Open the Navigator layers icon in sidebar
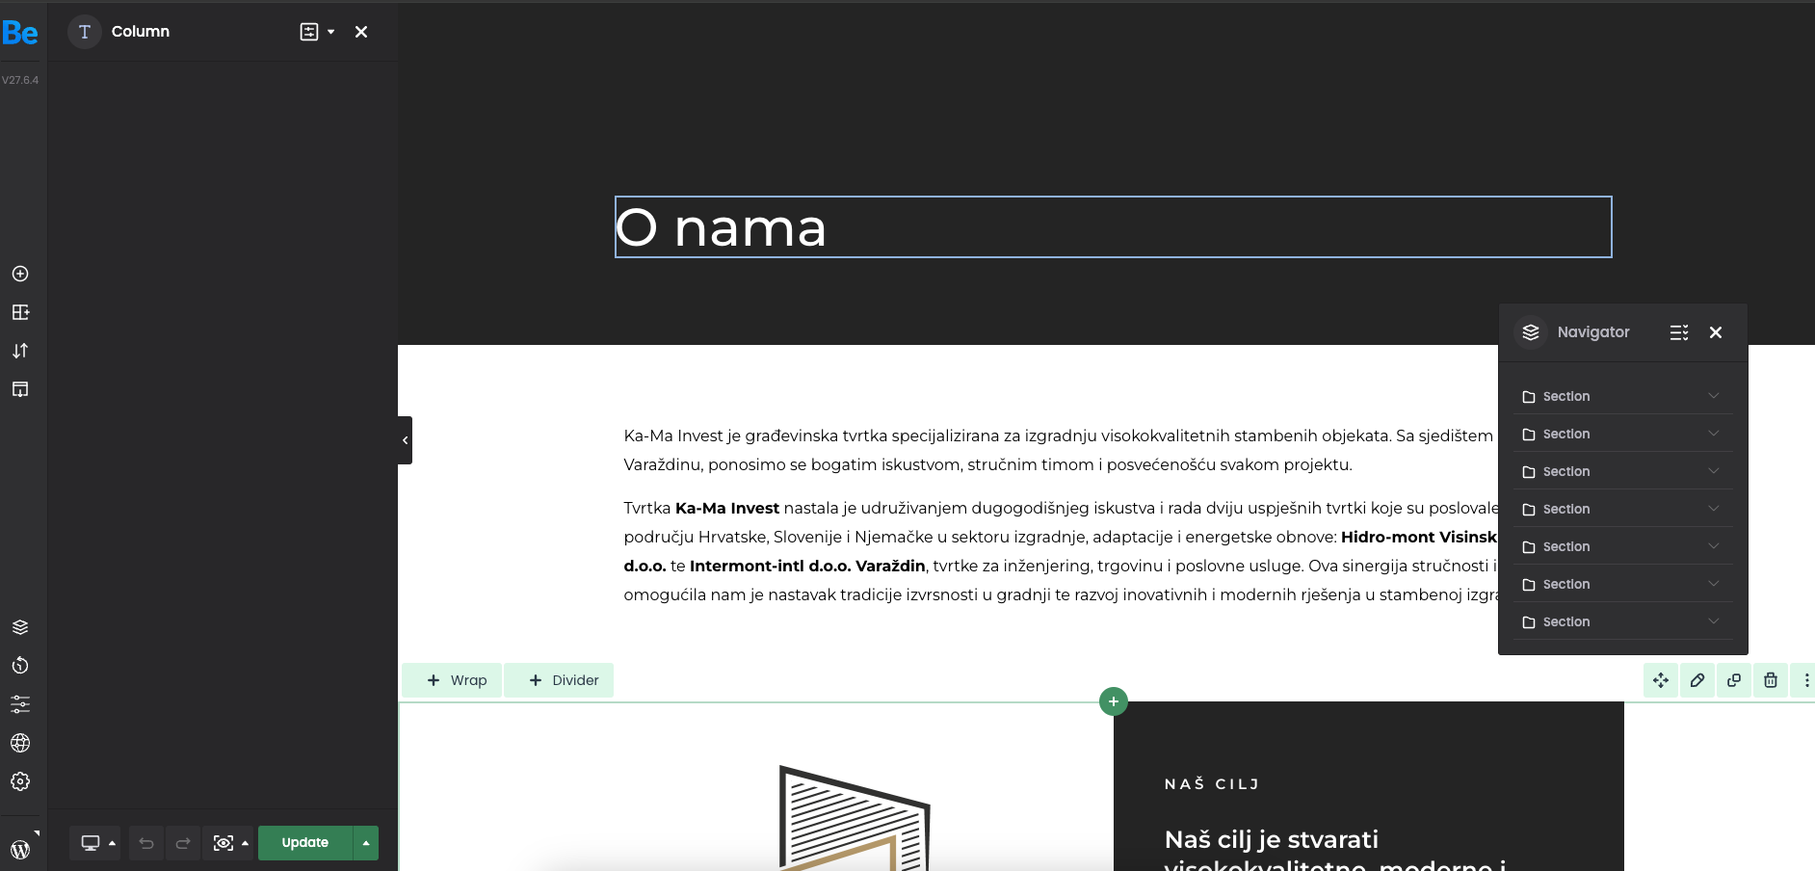 (x=20, y=627)
